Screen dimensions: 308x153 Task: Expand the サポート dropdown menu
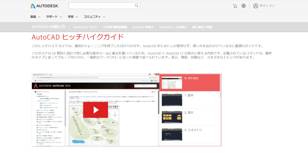pos(54,17)
